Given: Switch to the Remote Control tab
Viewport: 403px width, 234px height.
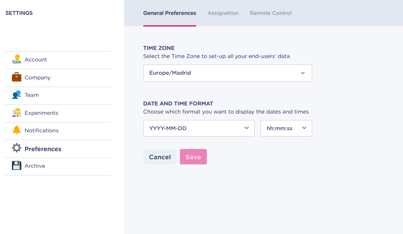Looking at the screenshot, I should (271, 13).
